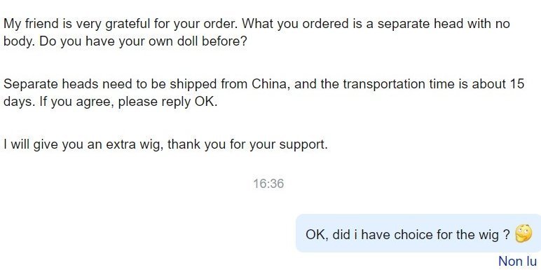Click the 'My friend is very grateful' message
The image size is (541, 270).
[x=256, y=32]
